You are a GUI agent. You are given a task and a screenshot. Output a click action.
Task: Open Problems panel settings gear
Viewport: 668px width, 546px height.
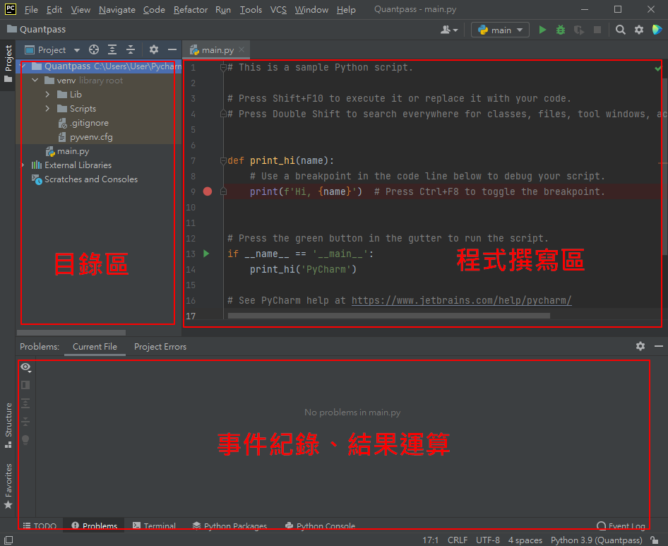click(640, 346)
